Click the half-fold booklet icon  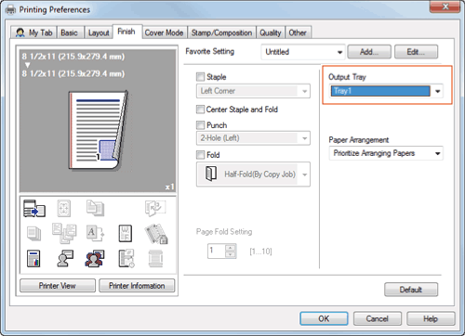pos(211,174)
